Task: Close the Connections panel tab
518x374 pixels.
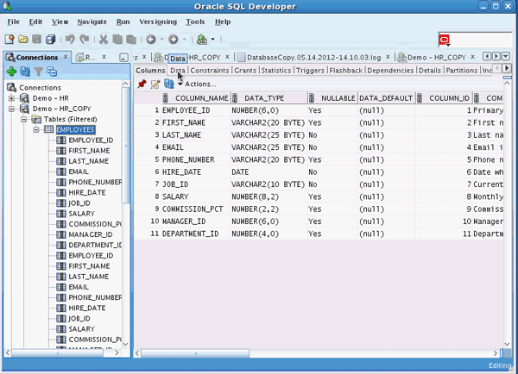Action: click(66, 56)
